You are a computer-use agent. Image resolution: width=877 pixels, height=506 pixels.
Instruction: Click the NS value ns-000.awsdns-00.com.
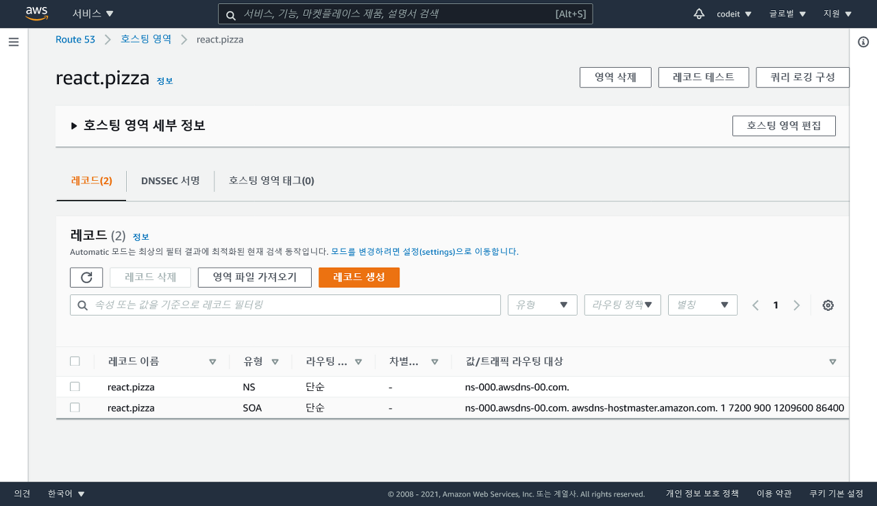pos(517,387)
